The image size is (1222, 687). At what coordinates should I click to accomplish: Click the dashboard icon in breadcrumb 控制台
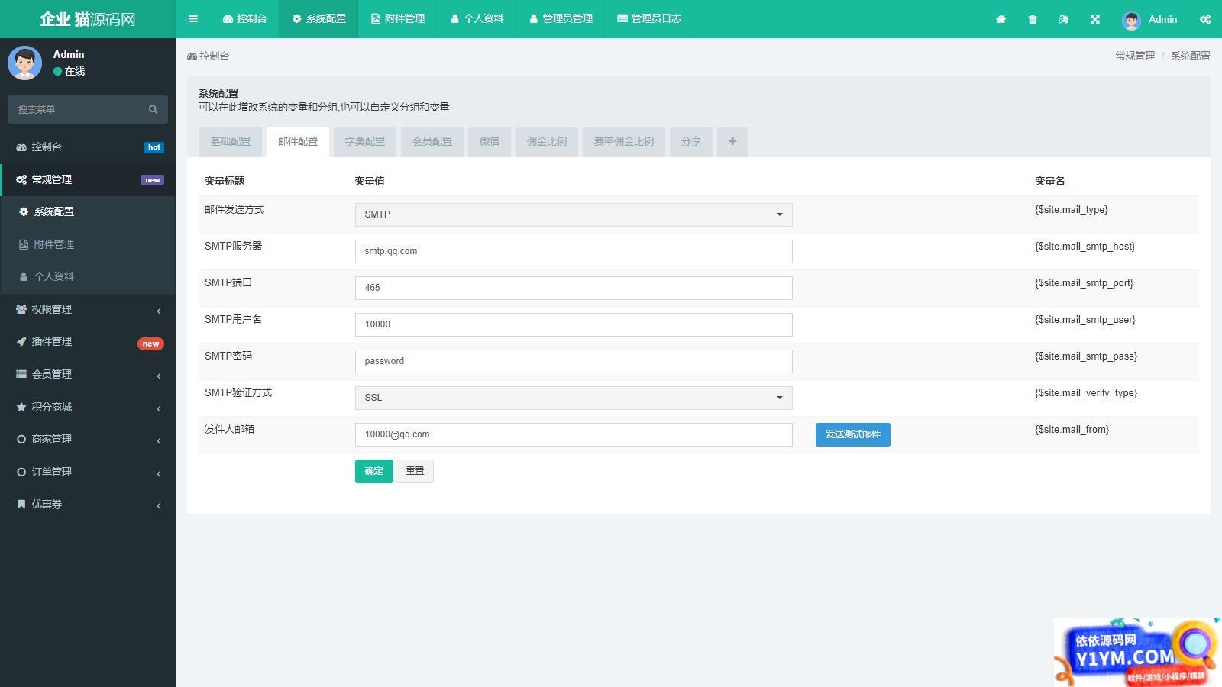click(192, 56)
